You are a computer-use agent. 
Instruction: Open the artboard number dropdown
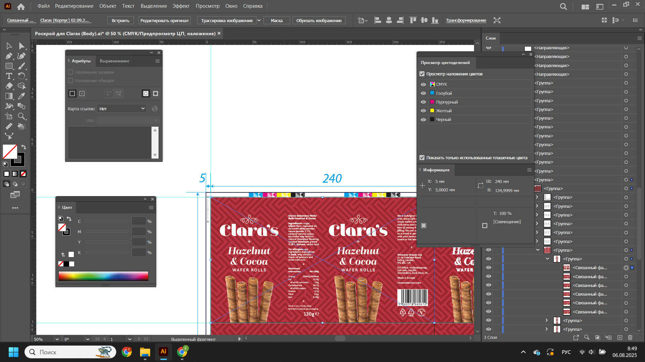[x=130, y=339]
